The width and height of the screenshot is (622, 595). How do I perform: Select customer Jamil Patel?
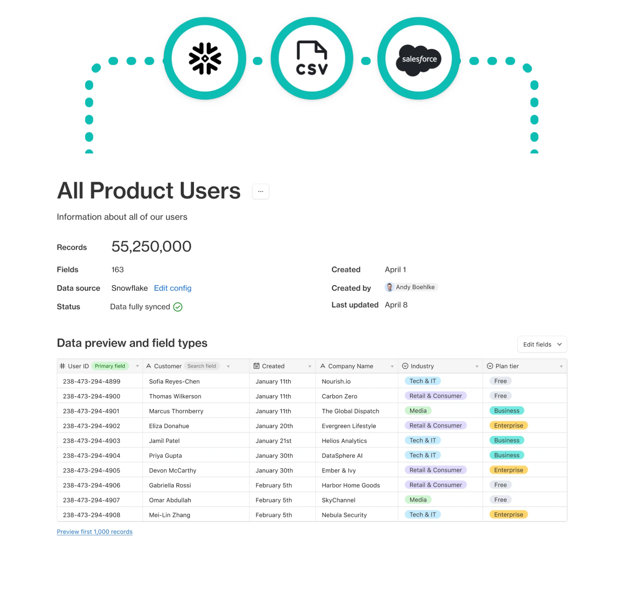point(164,441)
